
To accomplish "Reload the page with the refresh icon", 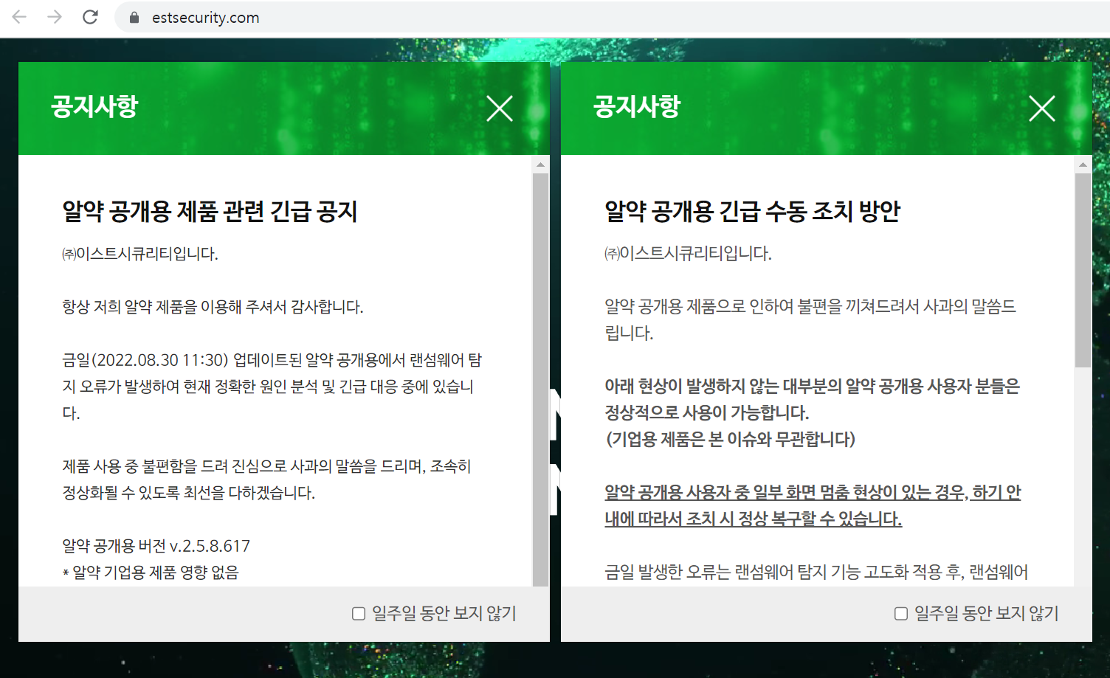I will pyautogui.click(x=90, y=17).
